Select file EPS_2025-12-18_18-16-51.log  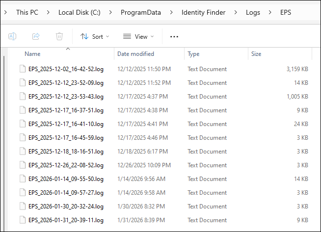[x=66, y=152]
